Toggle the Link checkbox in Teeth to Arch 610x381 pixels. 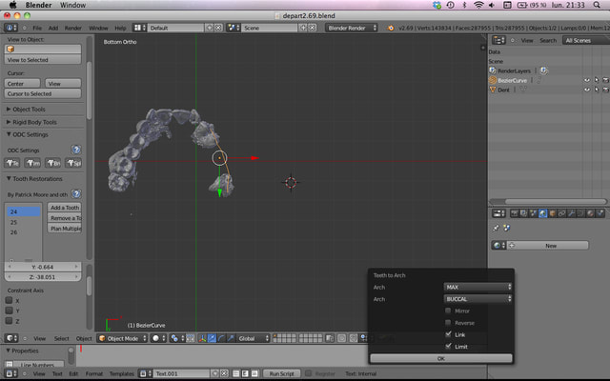pyautogui.click(x=449, y=334)
